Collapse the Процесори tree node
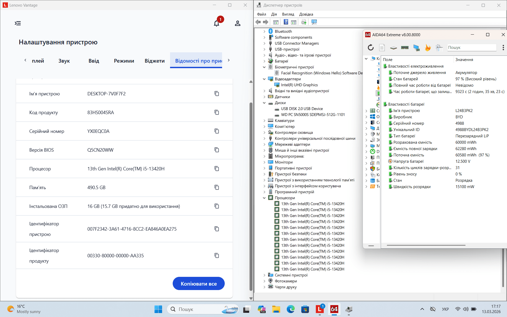Viewport: 507px width, 317px height. point(264,198)
